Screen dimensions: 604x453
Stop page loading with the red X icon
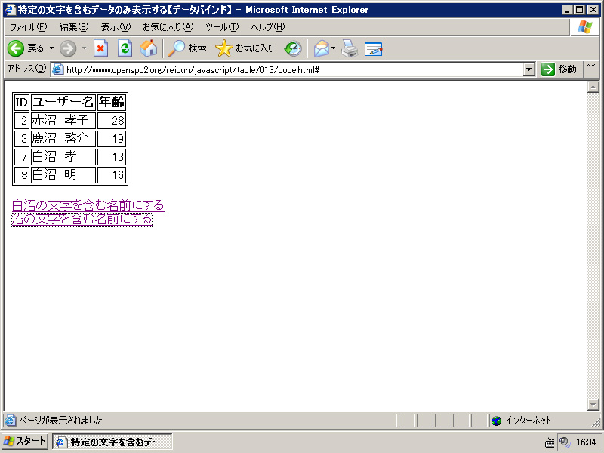click(100, 48)
